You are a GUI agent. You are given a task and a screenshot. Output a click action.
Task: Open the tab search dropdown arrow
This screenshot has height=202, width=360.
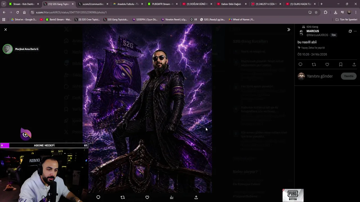3,4
